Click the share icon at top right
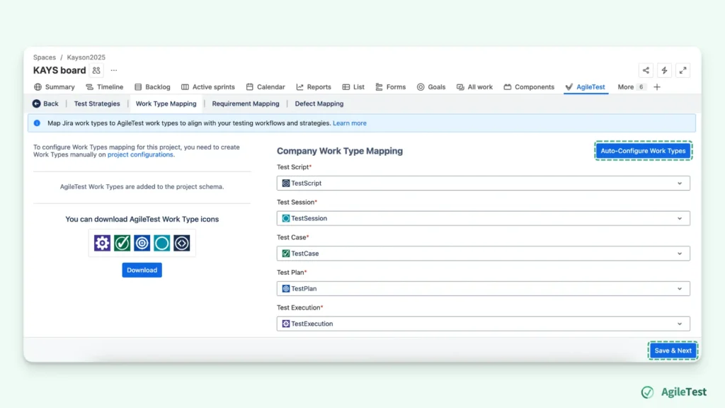The height and width of the screenshot is (408, 725). tap(646, 70)
